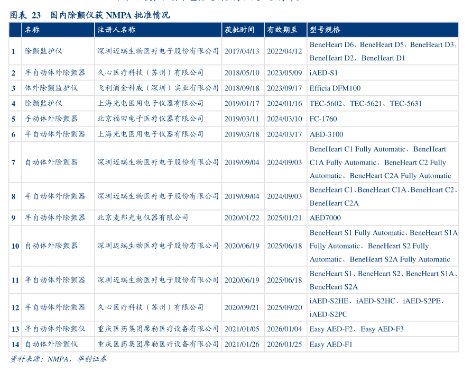
Task: Click the 型号规格 column header
Action: 325,30
